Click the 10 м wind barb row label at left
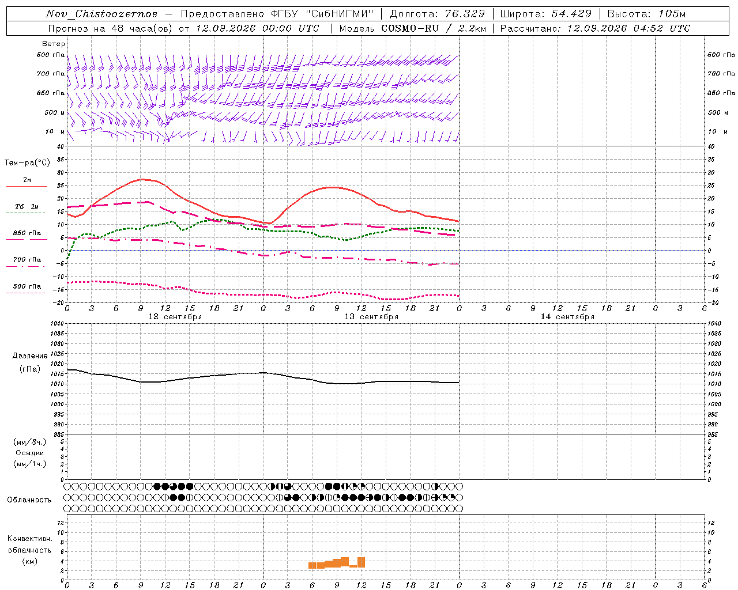Viewport: 738px width, 590px height. point(55,131)
